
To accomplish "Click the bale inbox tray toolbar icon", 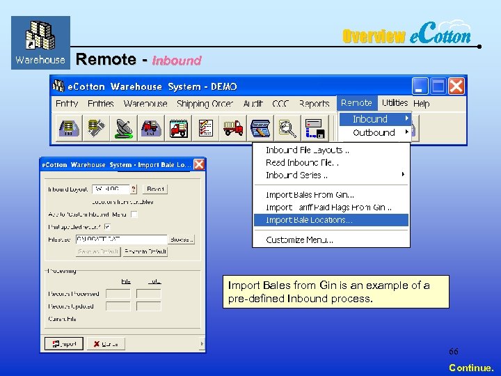I will pos(69,128).
